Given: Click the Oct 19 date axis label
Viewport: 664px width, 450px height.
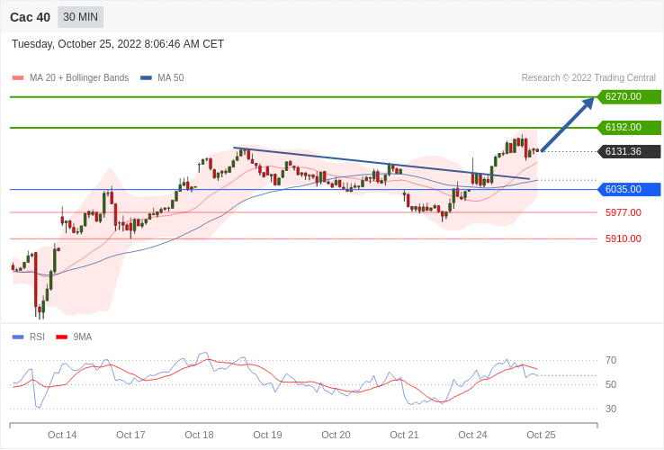Looking at the screenshot, I should click(x=267, y=436).
